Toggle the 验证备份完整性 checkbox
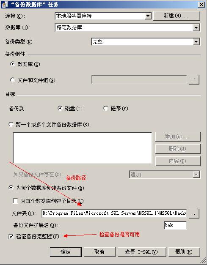207x265 pixels. (x=11, y=236)
